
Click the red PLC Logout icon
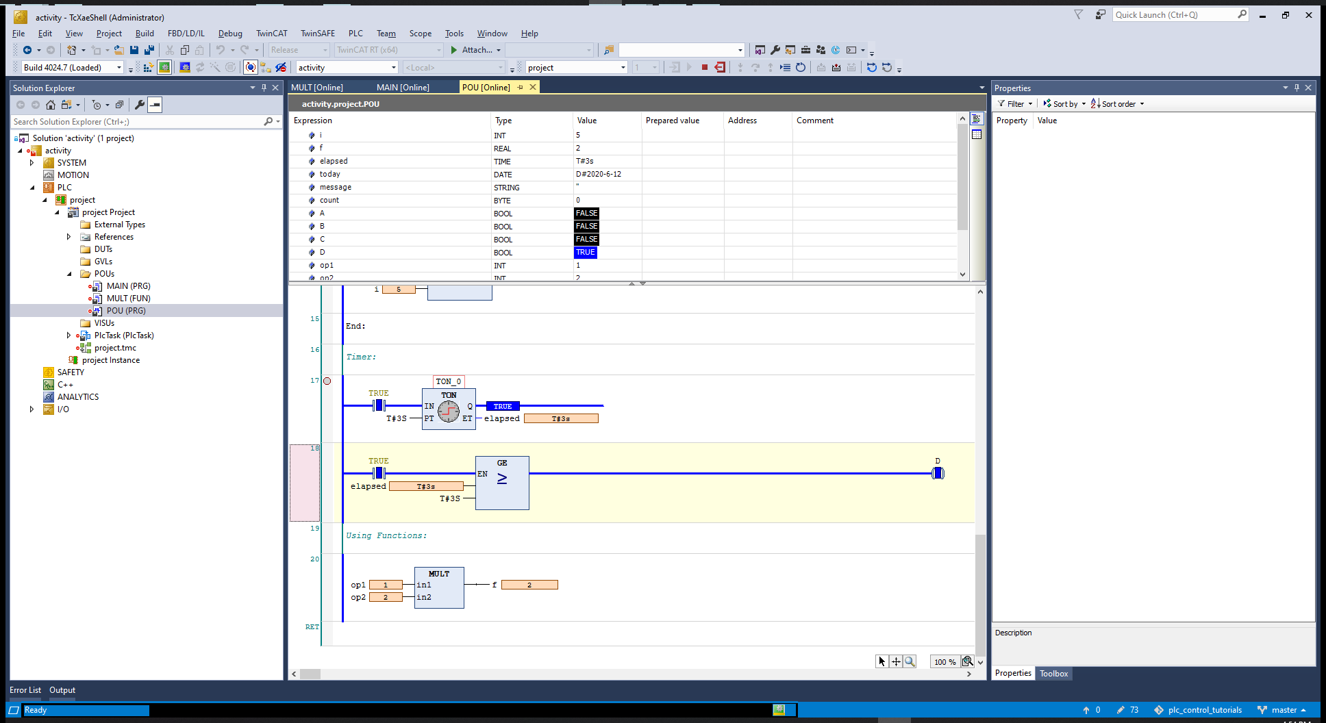point(719,67)
